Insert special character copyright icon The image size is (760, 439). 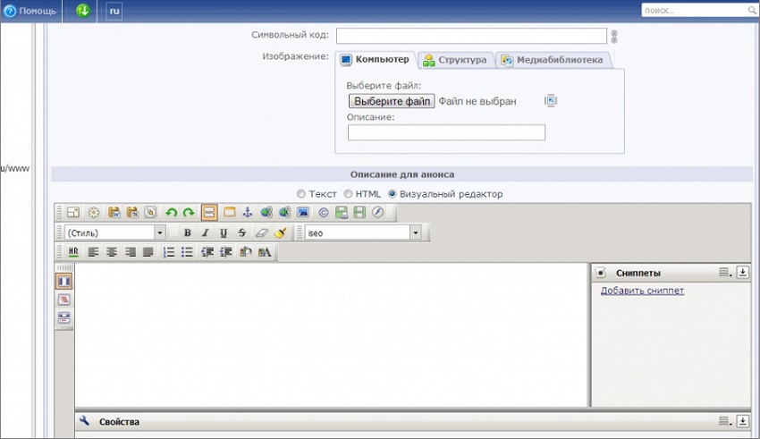[324, 212]
